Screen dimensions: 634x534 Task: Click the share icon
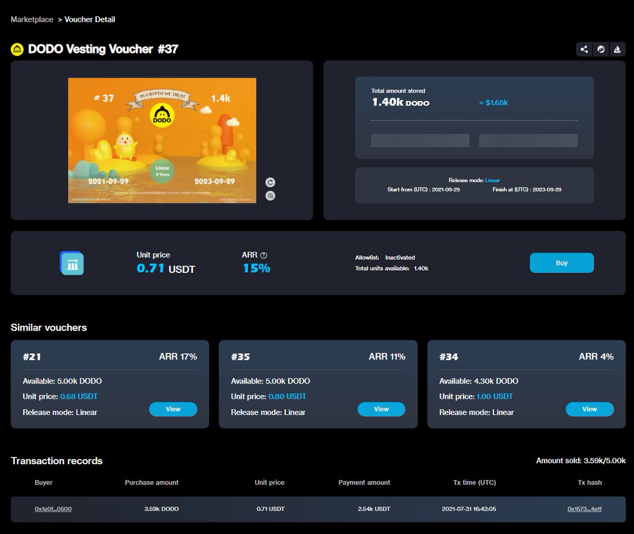click(x=584, y=49)
